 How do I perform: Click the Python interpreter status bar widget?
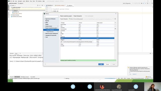click(x=138, y=78)
